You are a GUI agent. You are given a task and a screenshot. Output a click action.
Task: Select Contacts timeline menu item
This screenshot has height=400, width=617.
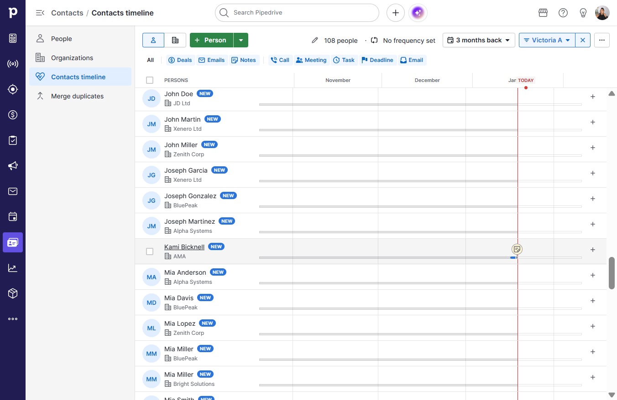80,77
